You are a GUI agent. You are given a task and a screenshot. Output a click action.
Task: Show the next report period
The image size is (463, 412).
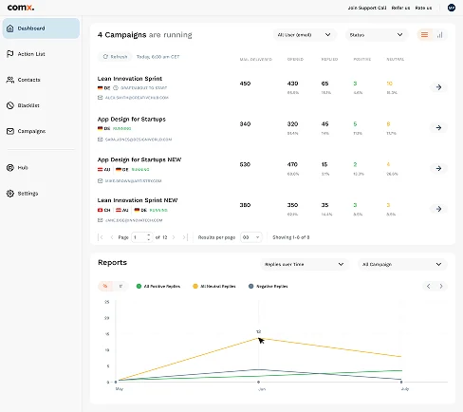(x=441, y=286)
